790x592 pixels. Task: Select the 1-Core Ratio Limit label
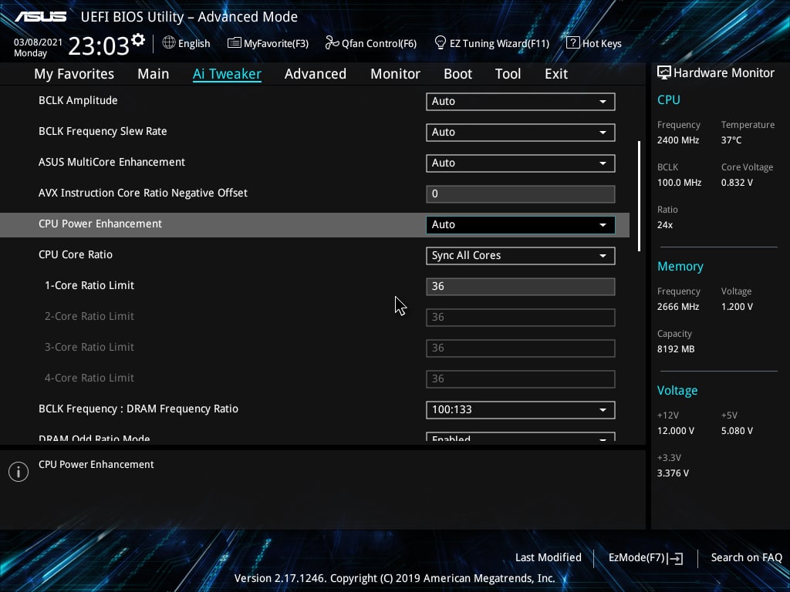[89, 285]
